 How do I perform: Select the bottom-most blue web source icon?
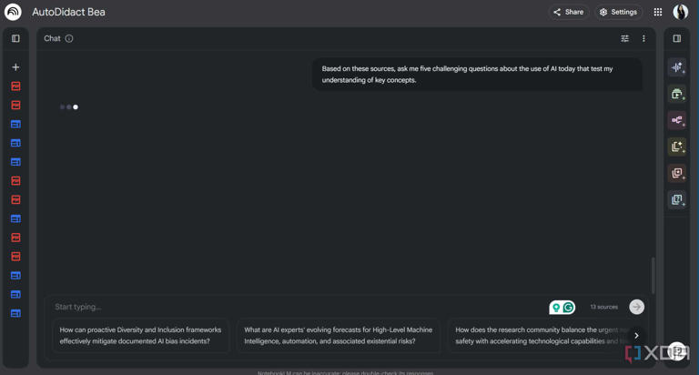(15, 313)
